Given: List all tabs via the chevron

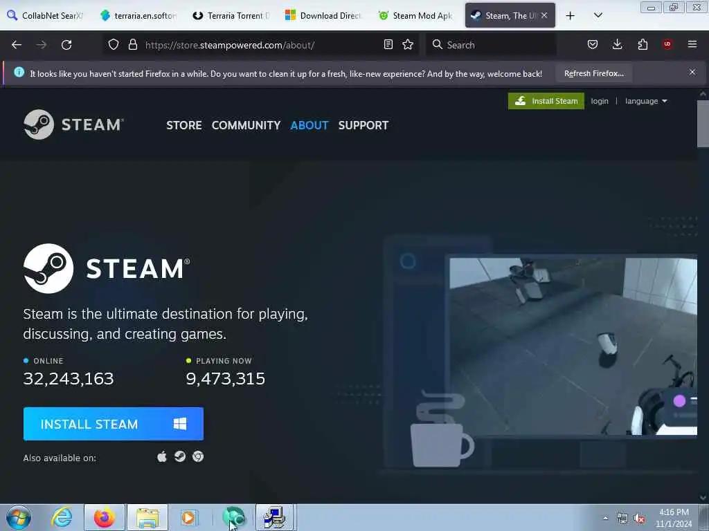Looking at the screenshot, I should click(x=598, y=15).
